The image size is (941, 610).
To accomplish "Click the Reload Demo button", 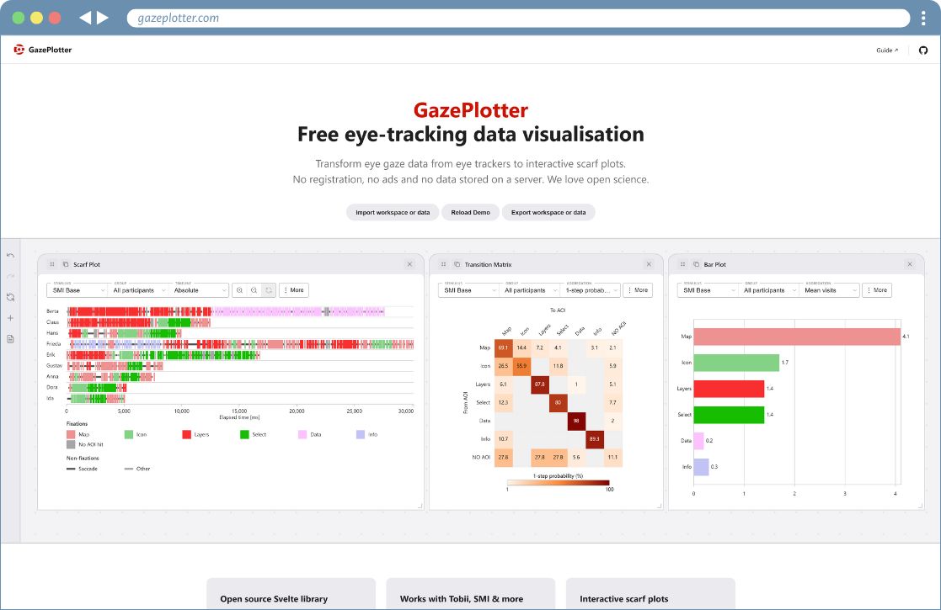I will (470, 212).
